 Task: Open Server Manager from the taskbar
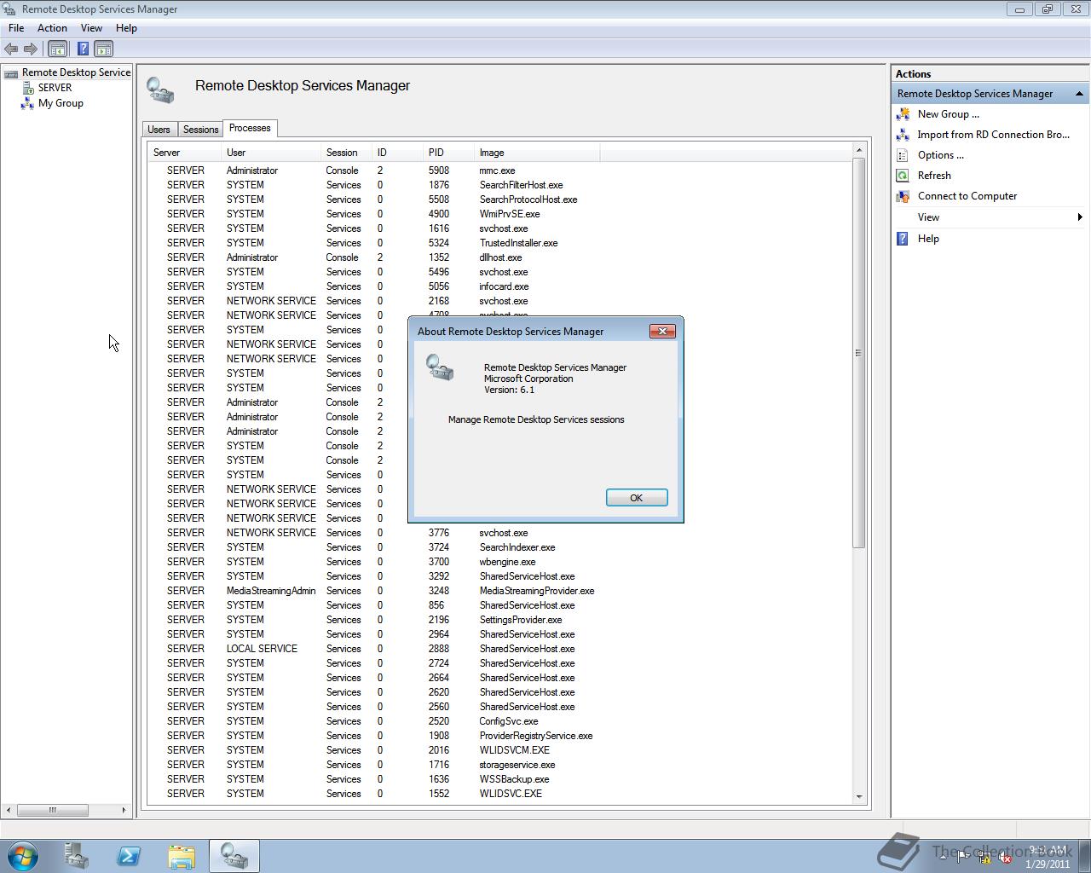76,856
